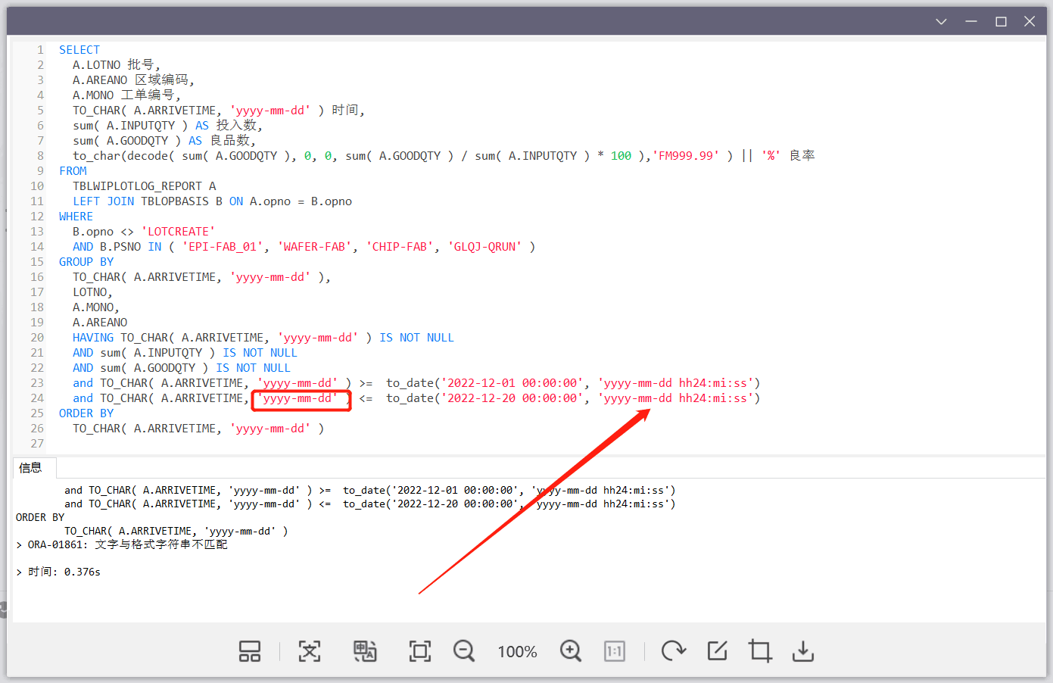Click the 100% zoom level text
Screen dimensions: 1053x683
[518, 652]
